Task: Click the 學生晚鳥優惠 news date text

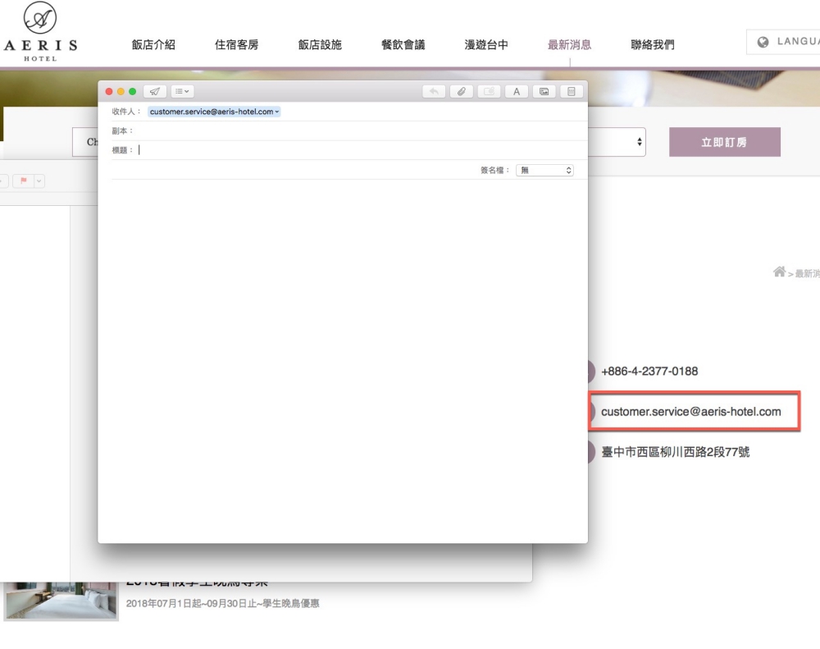Action: [223, 604]
